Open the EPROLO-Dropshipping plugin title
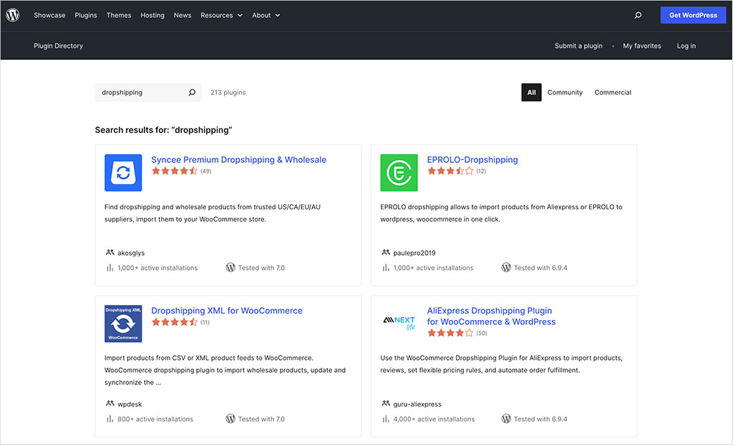 pyautogui.click(x=472, y=159)
